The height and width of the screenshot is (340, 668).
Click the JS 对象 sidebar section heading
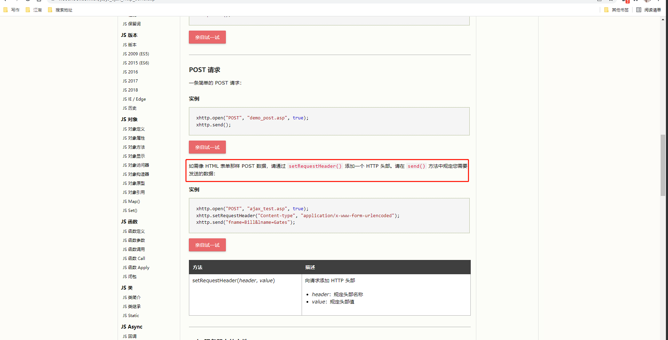(x=129, y=119)
